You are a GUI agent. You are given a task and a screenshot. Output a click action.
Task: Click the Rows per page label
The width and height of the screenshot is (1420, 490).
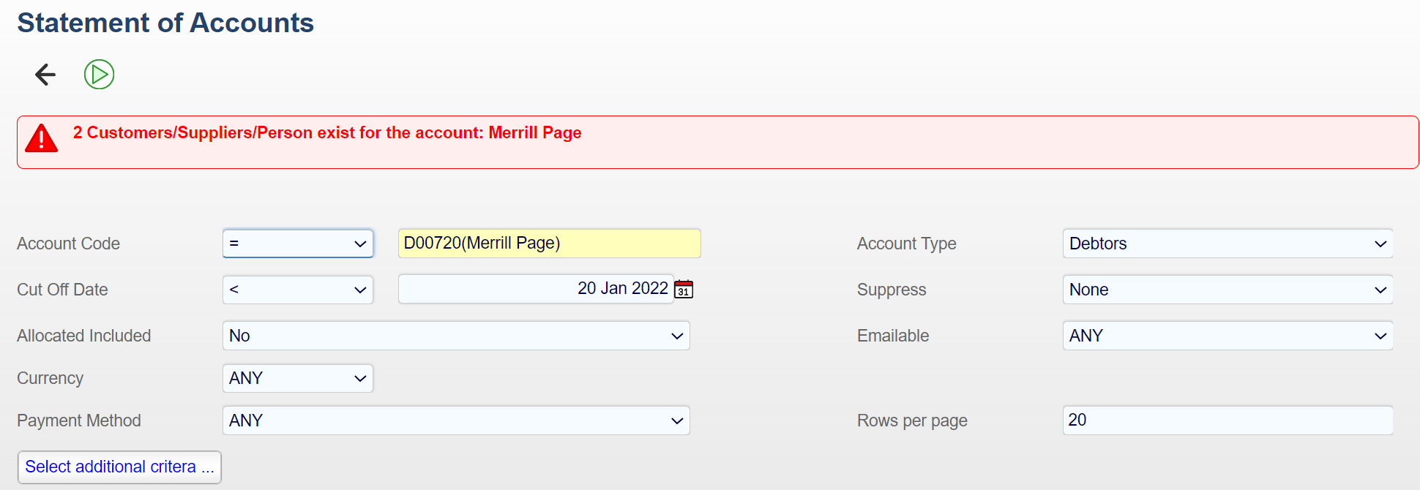(912, 421)
